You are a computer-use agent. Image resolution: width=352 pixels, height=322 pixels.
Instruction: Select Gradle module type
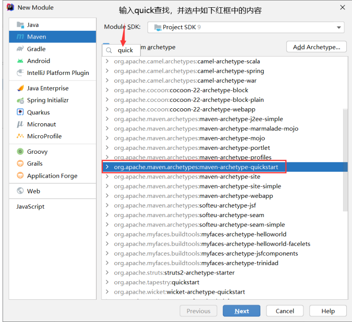coord(53,49)
